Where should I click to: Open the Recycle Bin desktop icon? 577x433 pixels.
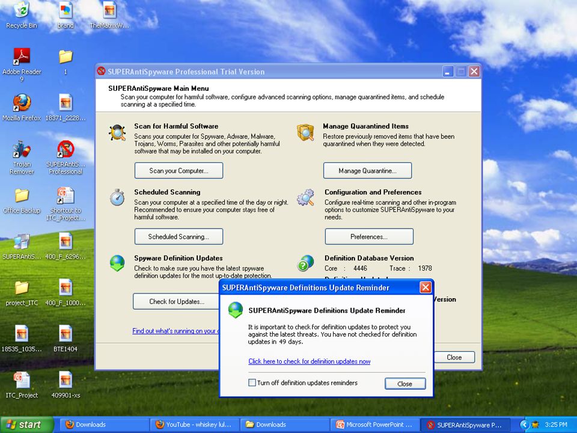22,10
